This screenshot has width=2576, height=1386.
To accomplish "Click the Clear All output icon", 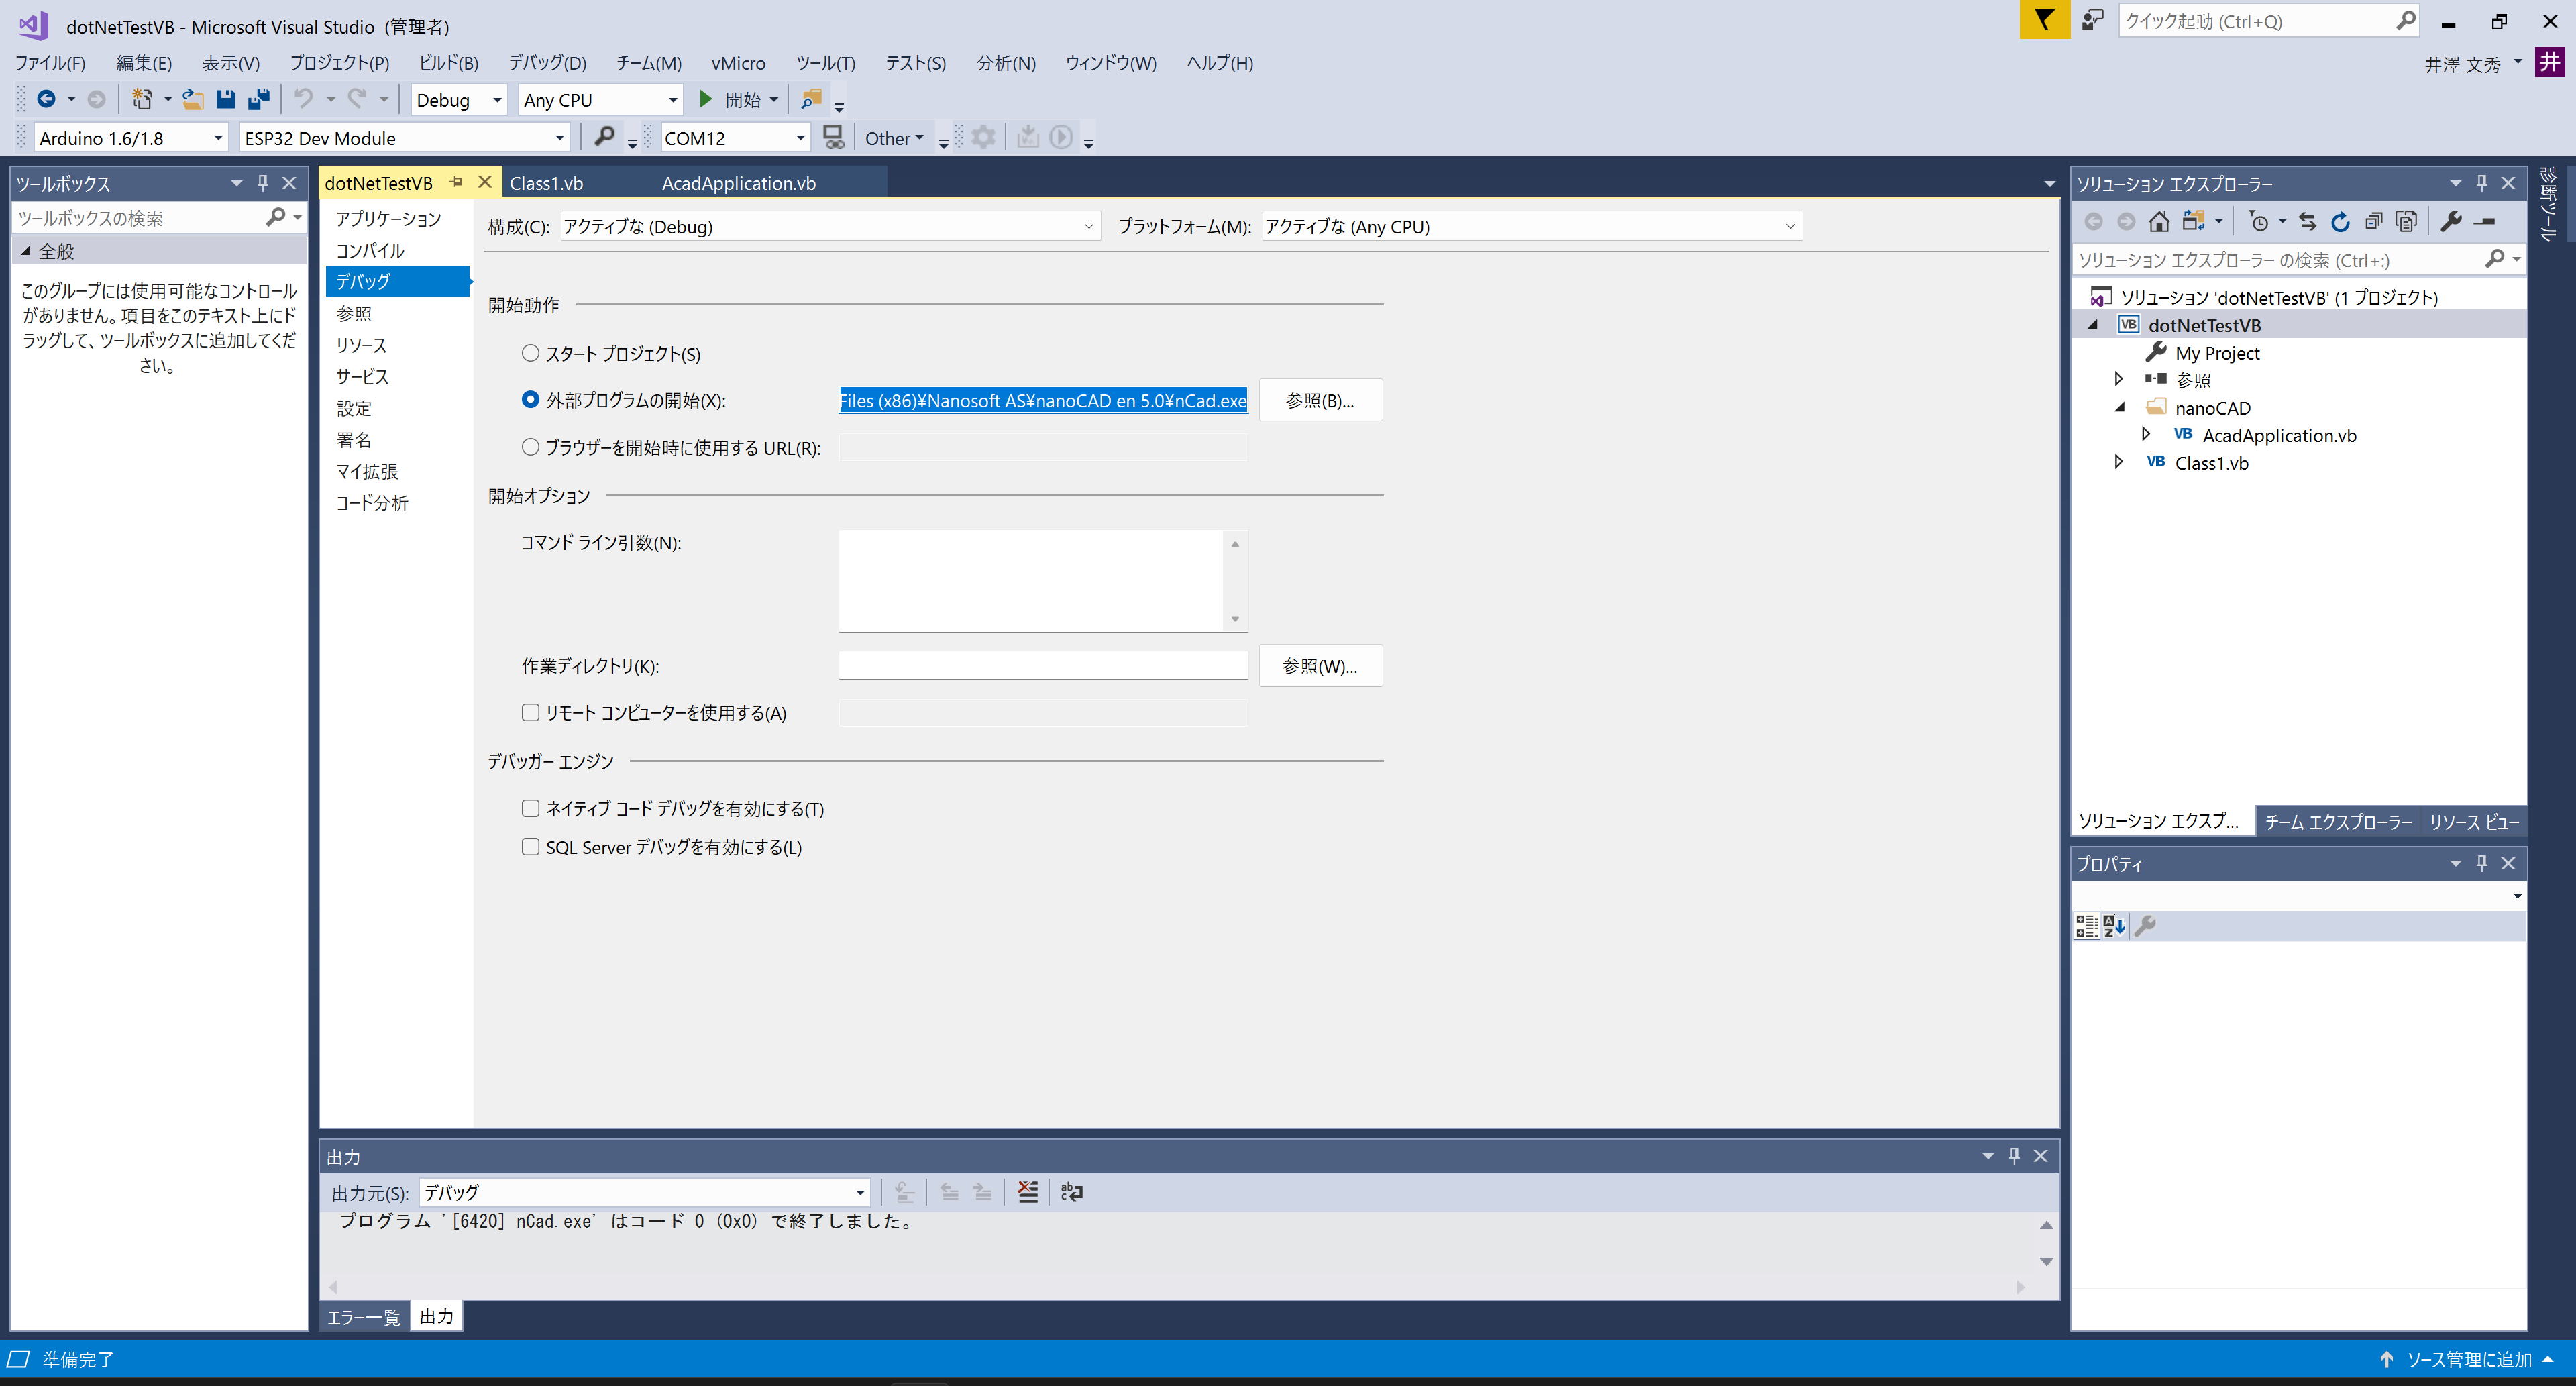I will (x=1028, y=1192).
